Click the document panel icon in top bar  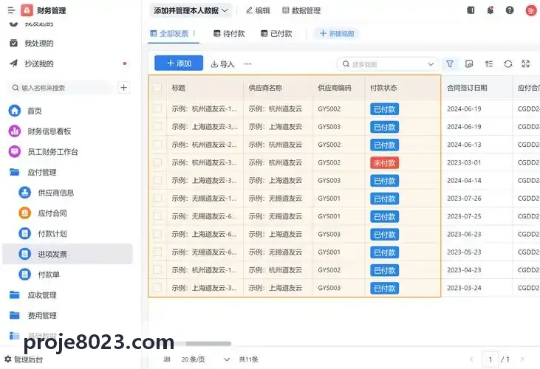(x=471, y=10)
